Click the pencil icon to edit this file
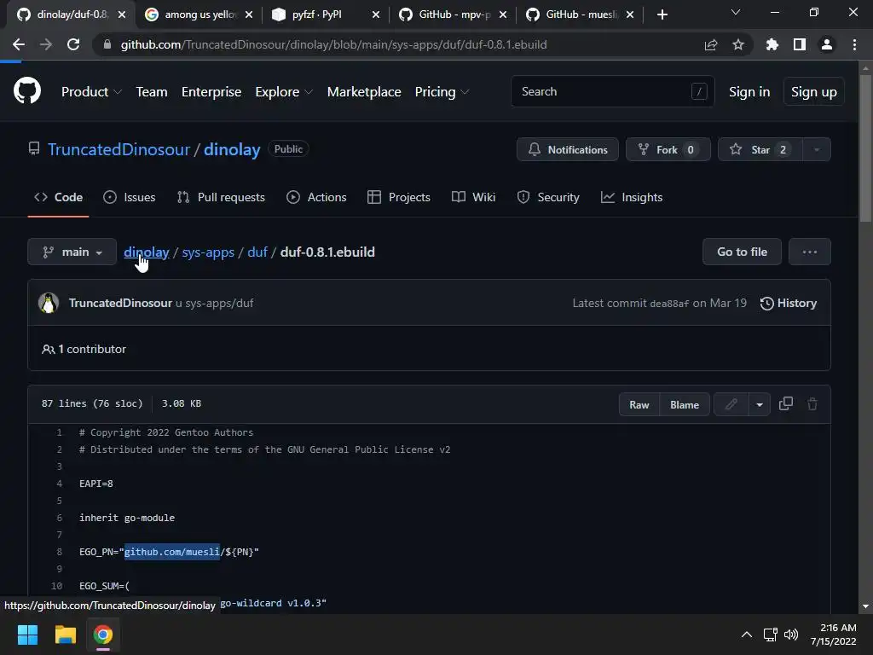Viewport: 873px width, 655px height. (731, 404)
